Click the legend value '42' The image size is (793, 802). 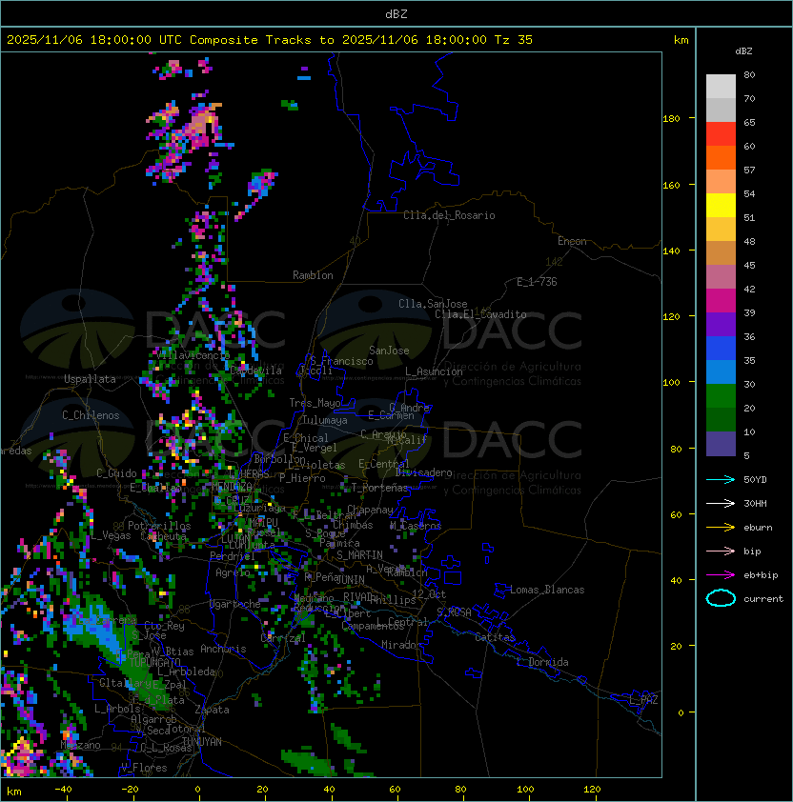pyautogui.click(x=749, y=289)
